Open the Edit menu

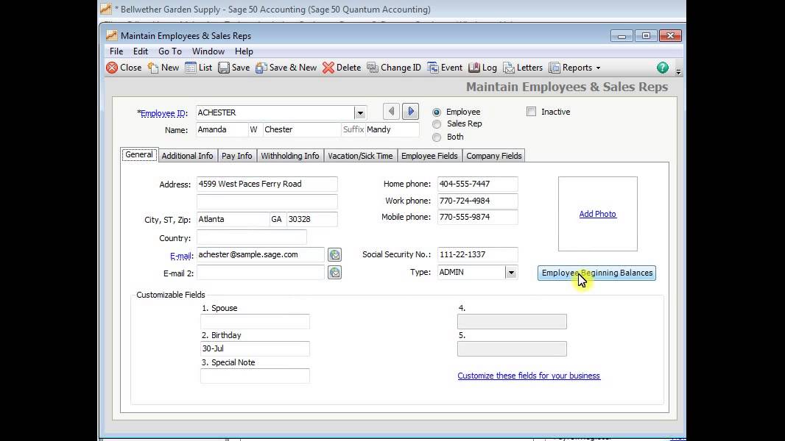(x=140, y=51)
